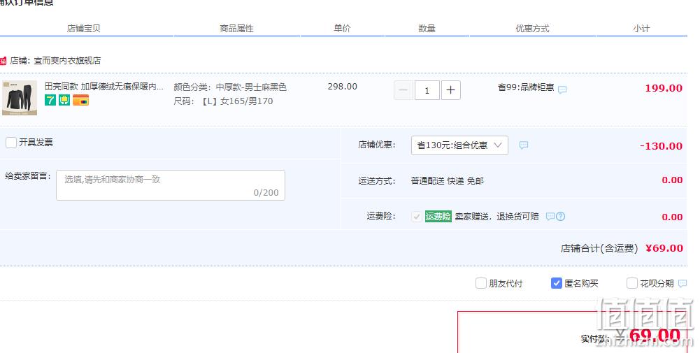Click the store name 宜而爽内衣旗舰店
This screenshot has height=353, width=700.
pos(67,61)
